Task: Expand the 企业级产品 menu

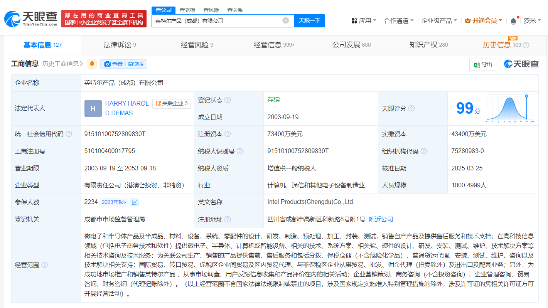Action: tap(439, 21)
